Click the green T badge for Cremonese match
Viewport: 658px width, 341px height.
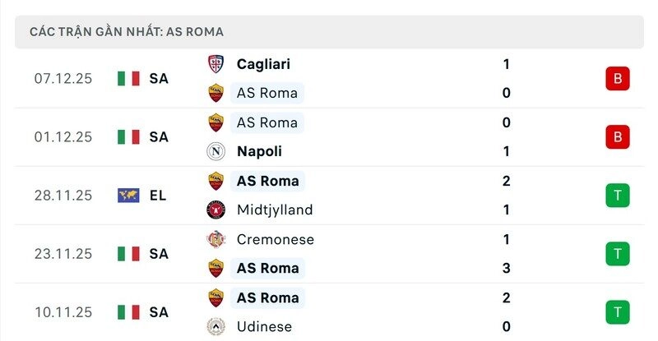coord(617,254)
